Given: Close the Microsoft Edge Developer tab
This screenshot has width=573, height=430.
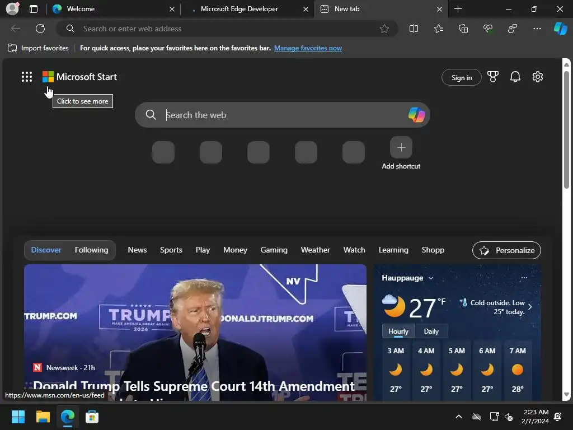Looking at the screenshot, I should 306,9.
